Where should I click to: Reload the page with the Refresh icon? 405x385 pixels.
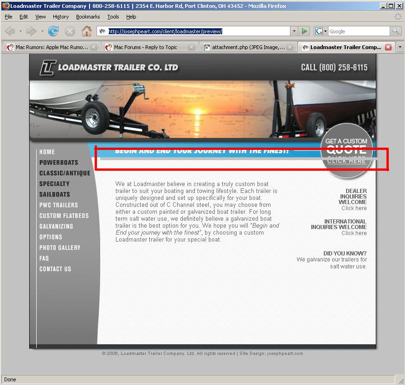coord(53,31)
